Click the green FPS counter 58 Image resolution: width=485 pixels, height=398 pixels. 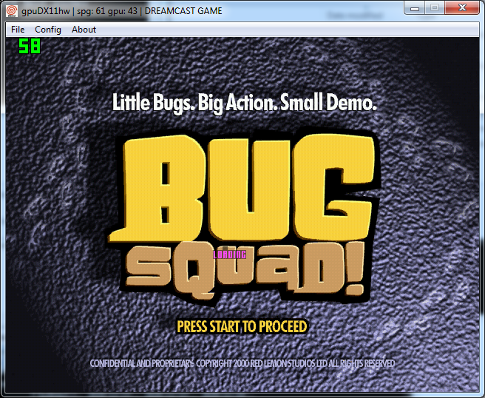click(30, 46)
